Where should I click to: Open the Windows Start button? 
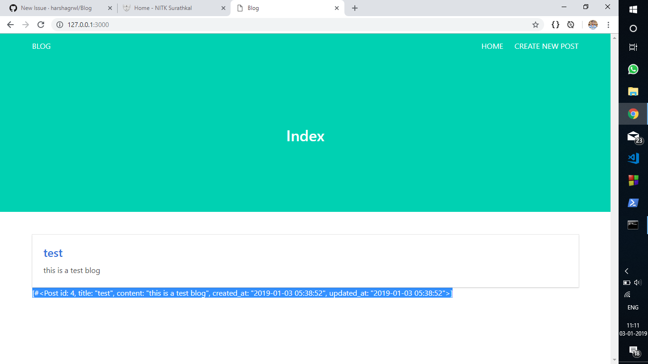(x=633, y=9)
